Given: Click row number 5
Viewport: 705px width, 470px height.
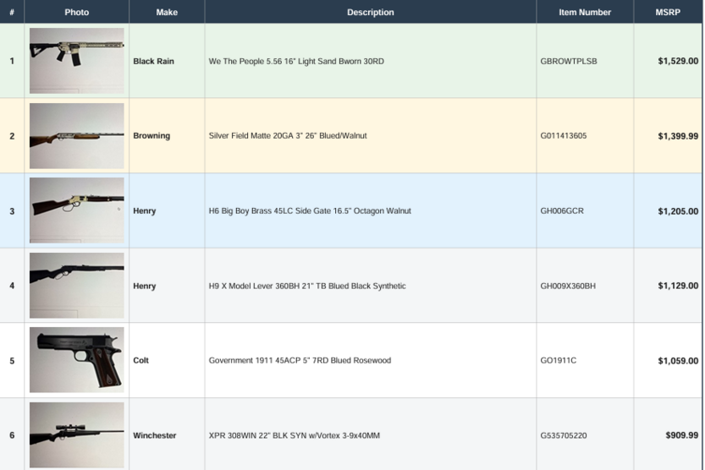Looking at the screenshot, I should [x=12, y=360].
